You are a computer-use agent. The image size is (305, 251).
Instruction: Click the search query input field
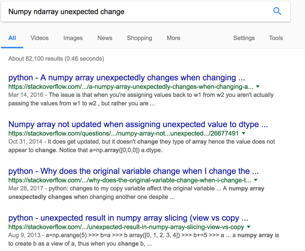pos(137,11)
